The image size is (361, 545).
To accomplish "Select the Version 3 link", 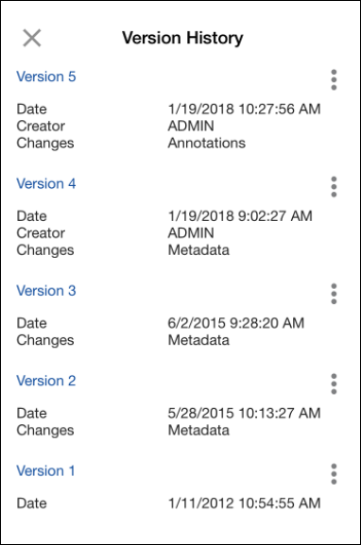I will coord(46,291).
